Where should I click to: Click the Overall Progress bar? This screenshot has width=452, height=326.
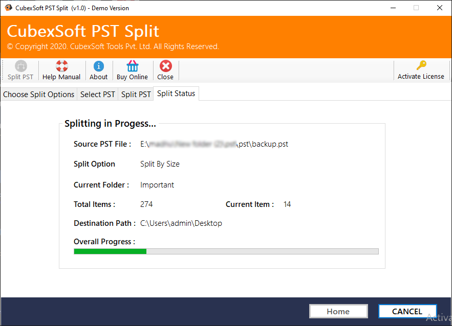tap(226, 251)
